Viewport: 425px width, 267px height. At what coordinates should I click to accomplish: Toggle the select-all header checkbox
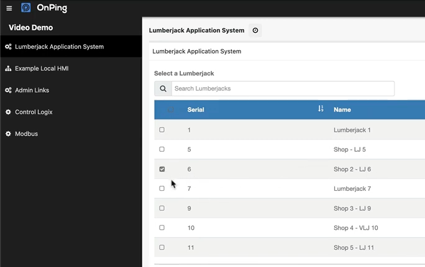[x=171, y=110]
